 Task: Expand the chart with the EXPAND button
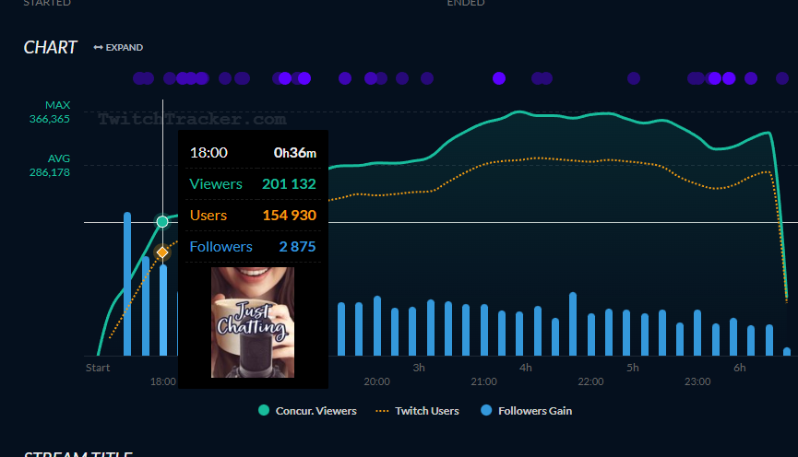tap(118, 47)
